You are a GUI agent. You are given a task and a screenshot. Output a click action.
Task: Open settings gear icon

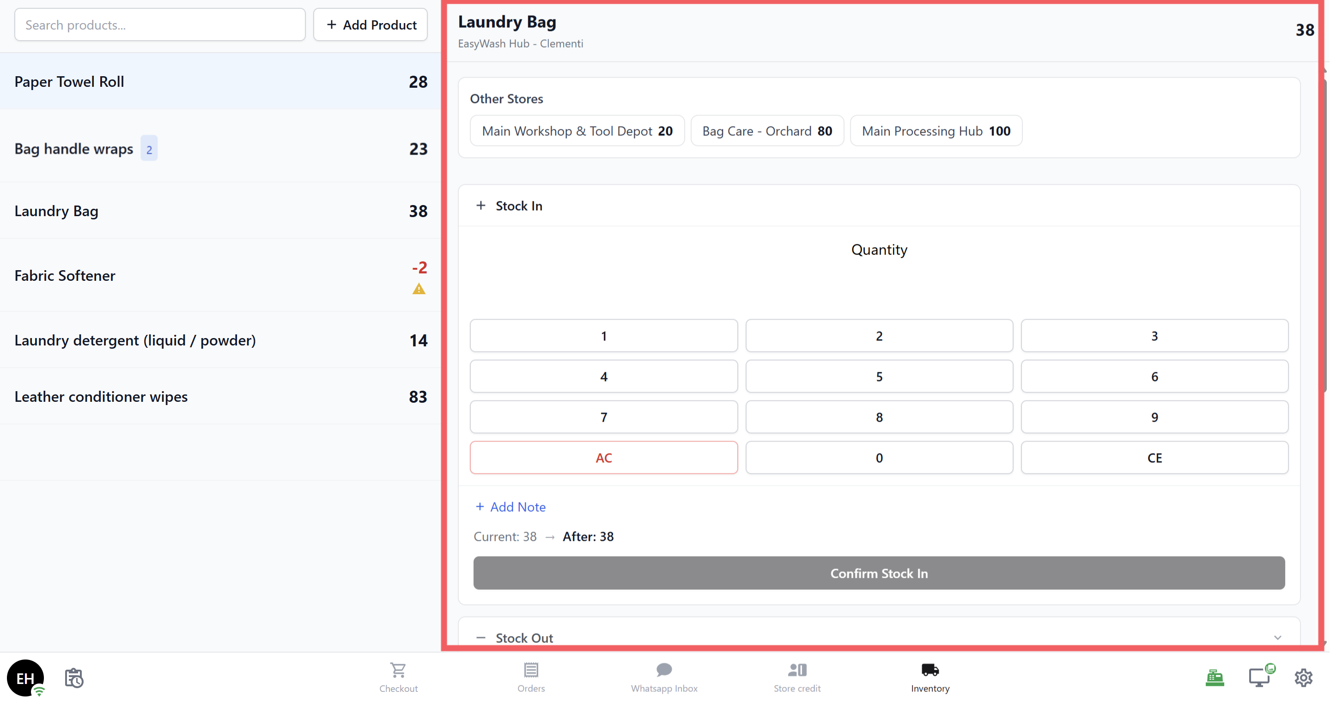1303,678
